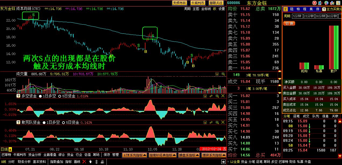Expand the 指南针经典指标 dropdown
Viewport: 342px width, 165px height.
162,155
